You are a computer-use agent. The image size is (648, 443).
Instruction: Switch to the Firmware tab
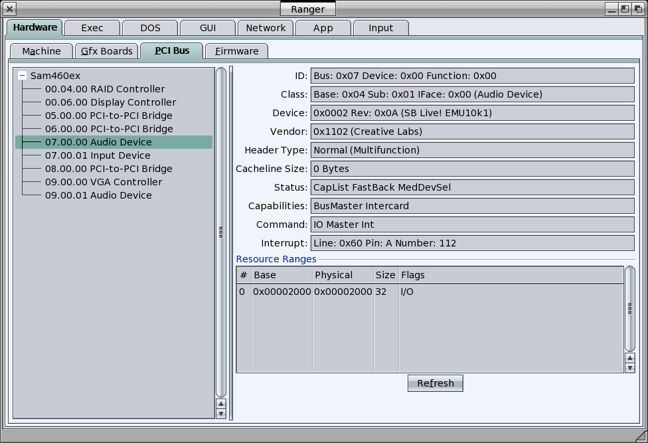pyautogui.click(x=236, y=51)
